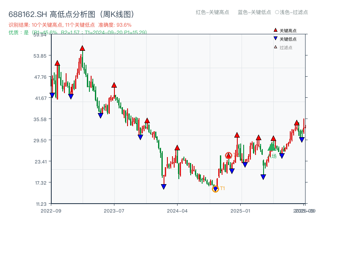The image size is (339, 254).
Task: Click the leftmost blue low marker near 2022-09
Action: tap(53, 94)
